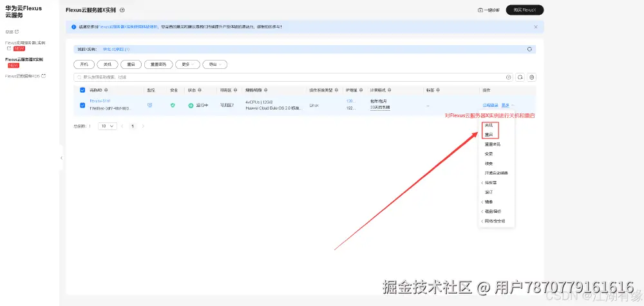Click the 一键诊断 button
Screen dimensions: 644x306
(x=489, y=10)
